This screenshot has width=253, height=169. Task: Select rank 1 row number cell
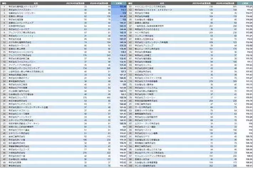coord(4,6)
